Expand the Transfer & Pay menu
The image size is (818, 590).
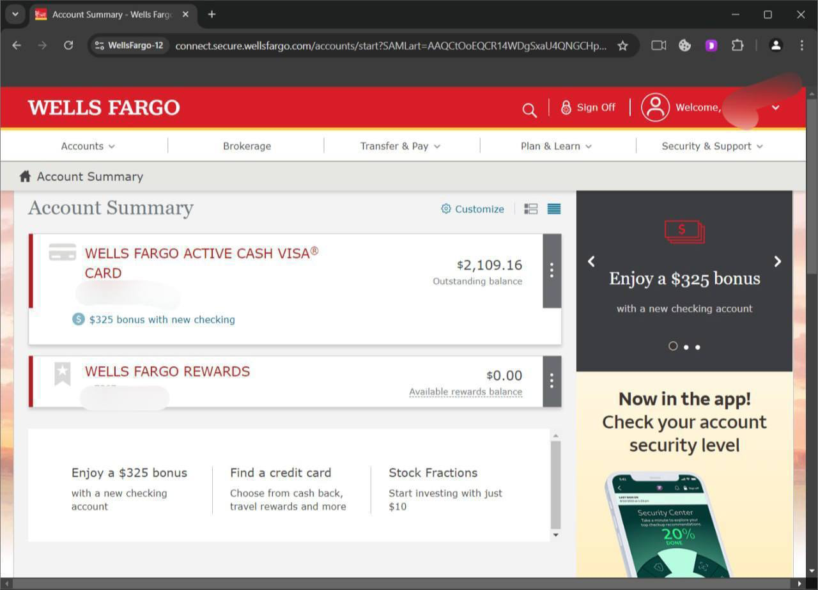[x=400, y=146]
